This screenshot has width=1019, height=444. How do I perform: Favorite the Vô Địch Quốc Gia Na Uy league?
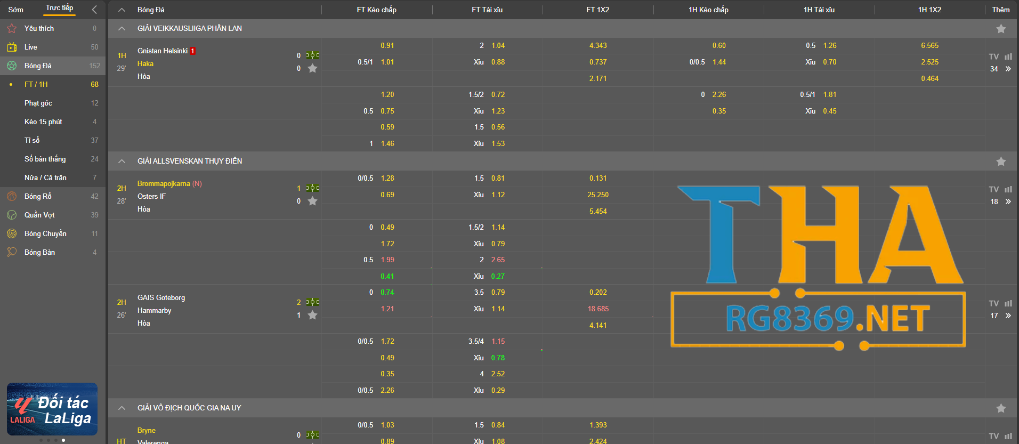point(1001,408)
